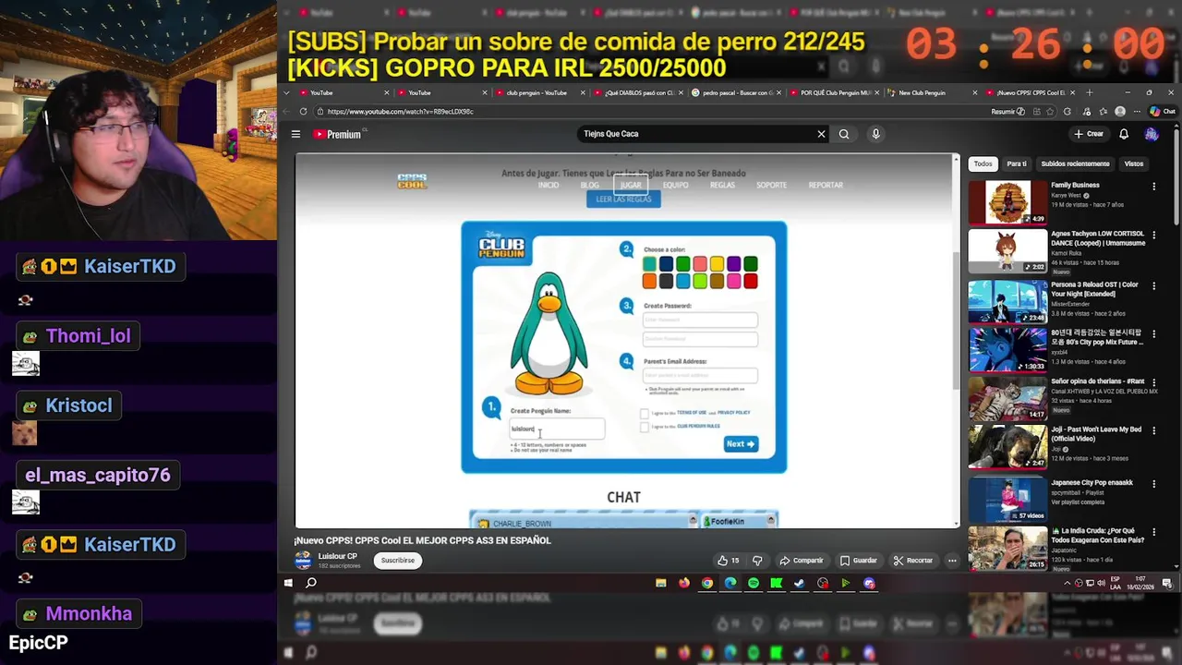Open the YouTube hamburger guide menu
1182x665 pixels.
coord(295,134)
